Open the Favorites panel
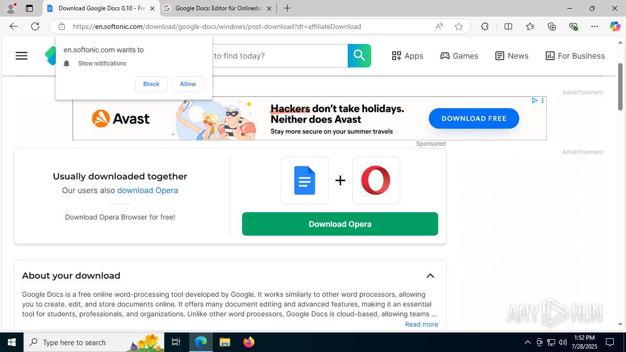 tap(530, 26)
